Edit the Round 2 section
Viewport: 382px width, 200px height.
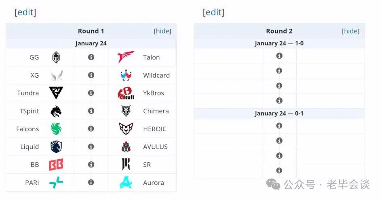pyautogui.click(x=213, y=12)
